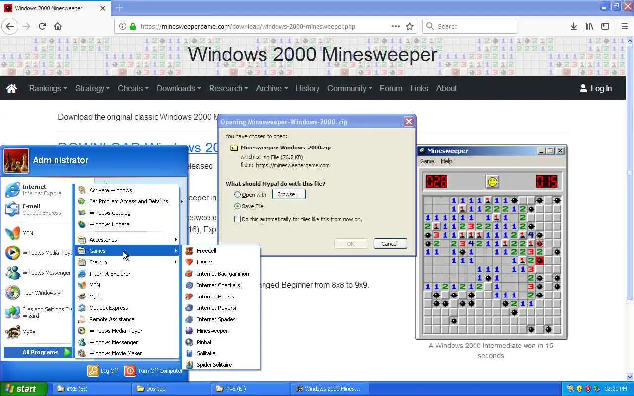Viewport: 634px width, 396px height.
Task: Click the Minesweeper smiley face button
Action: coord(492,182)
